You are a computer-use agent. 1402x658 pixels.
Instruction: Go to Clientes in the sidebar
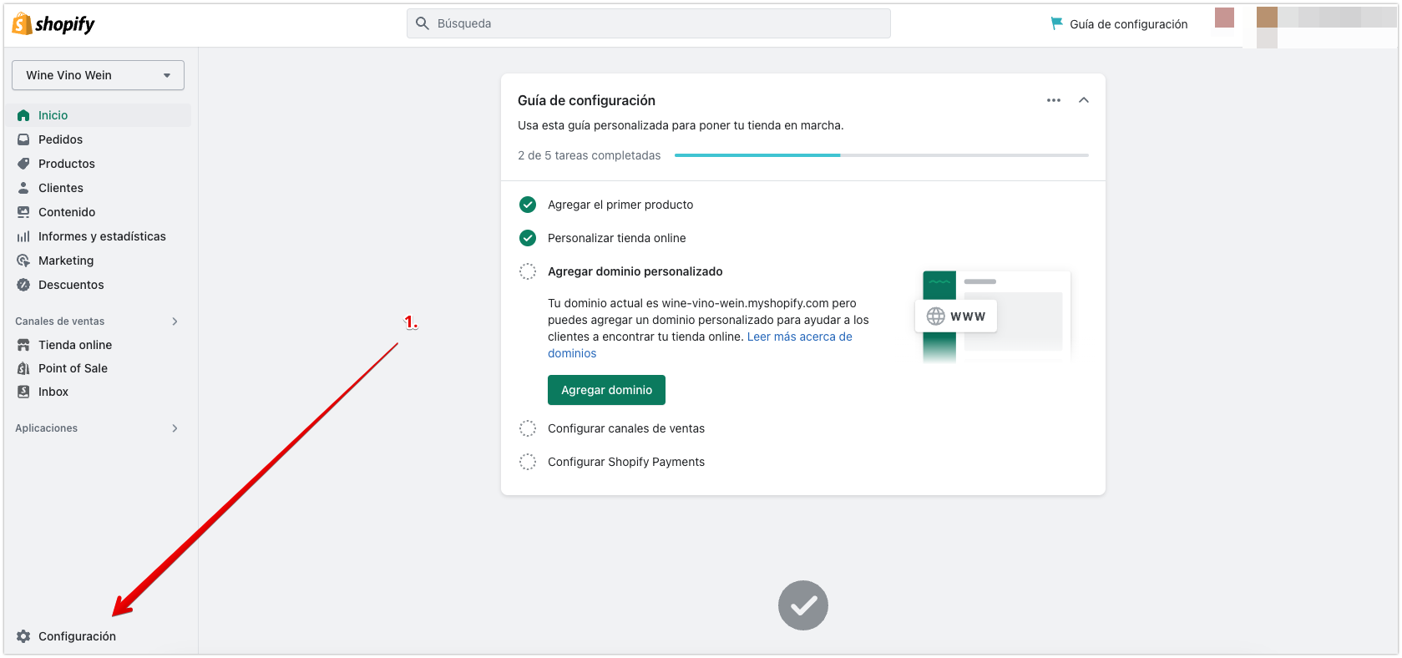tap(61, 188)
